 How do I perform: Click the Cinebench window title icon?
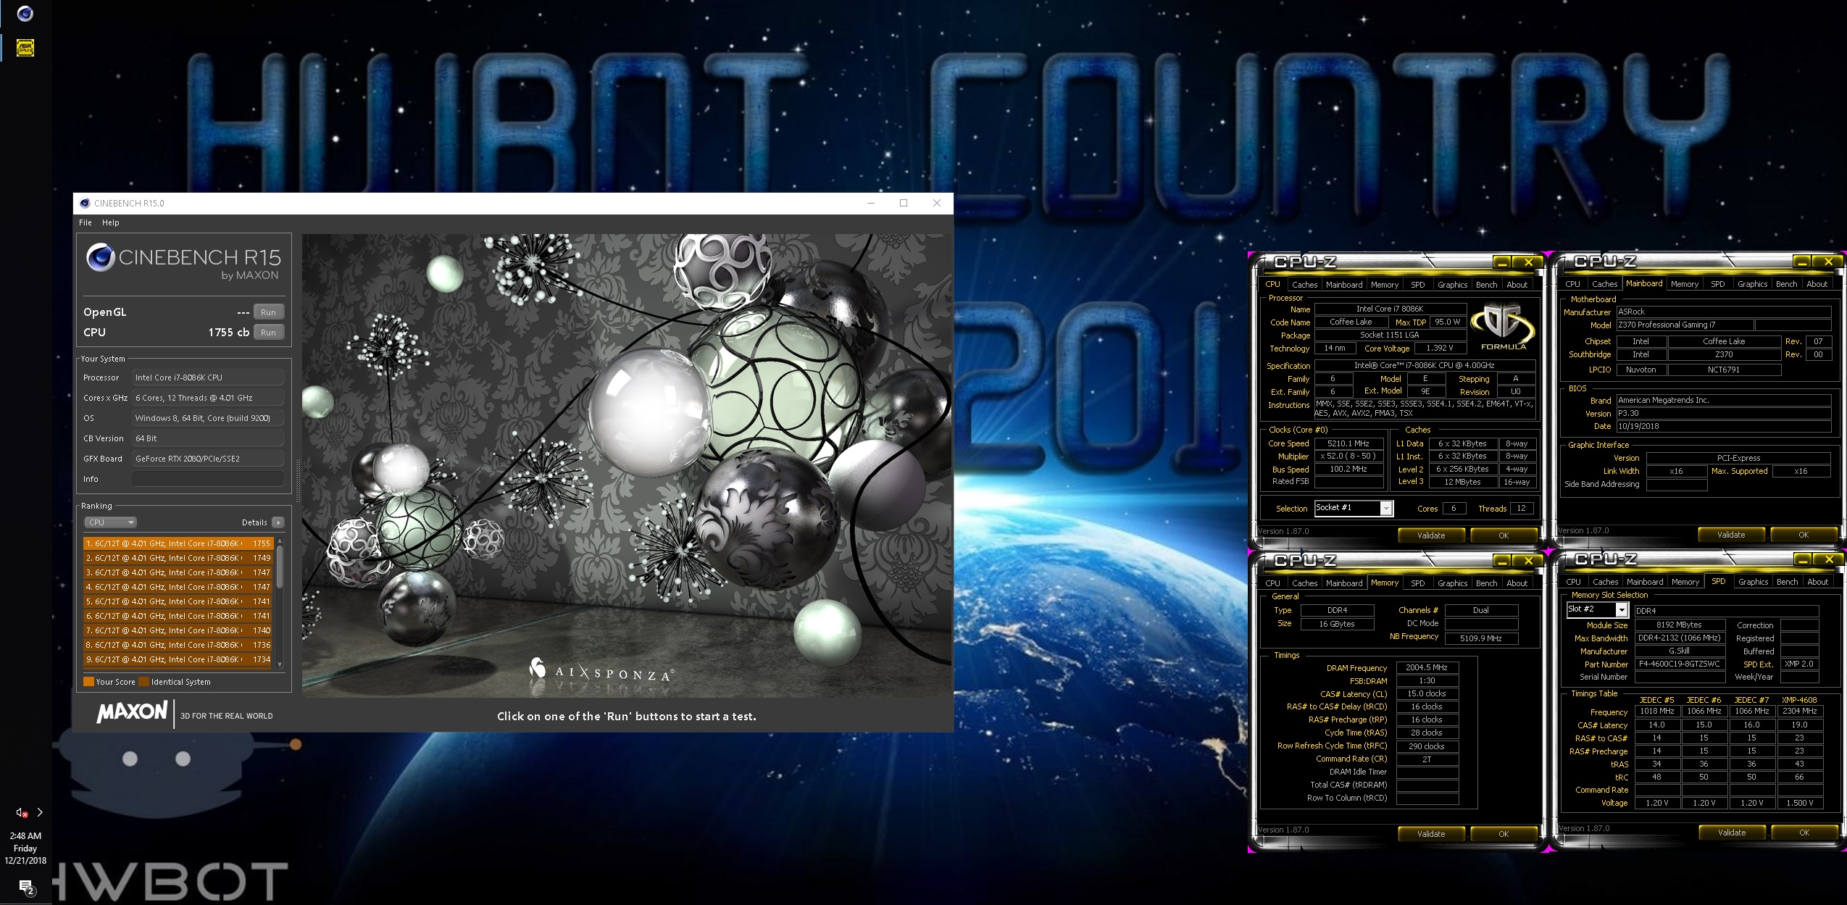click(x=85, y=204)
